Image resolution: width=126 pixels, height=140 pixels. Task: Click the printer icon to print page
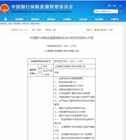[x=88, y=30]
